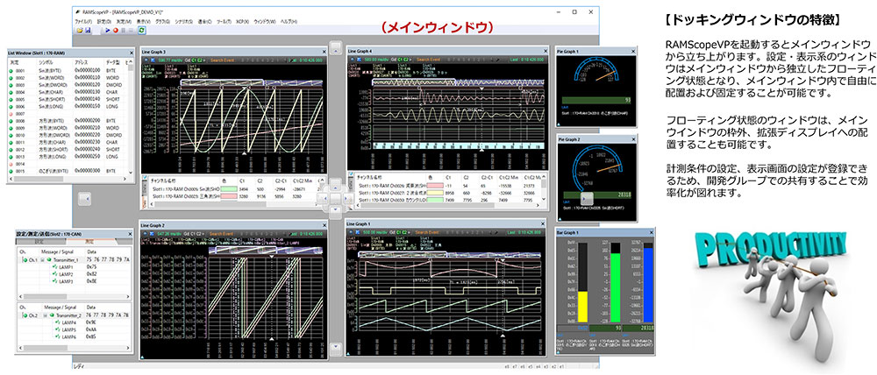Open the ツール(T) menu
This screenshot has width=877, height=375.
(x=225, y=21)
